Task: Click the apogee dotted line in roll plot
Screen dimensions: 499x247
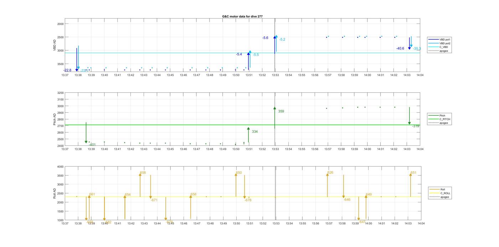Action: (x=276, y=194)
